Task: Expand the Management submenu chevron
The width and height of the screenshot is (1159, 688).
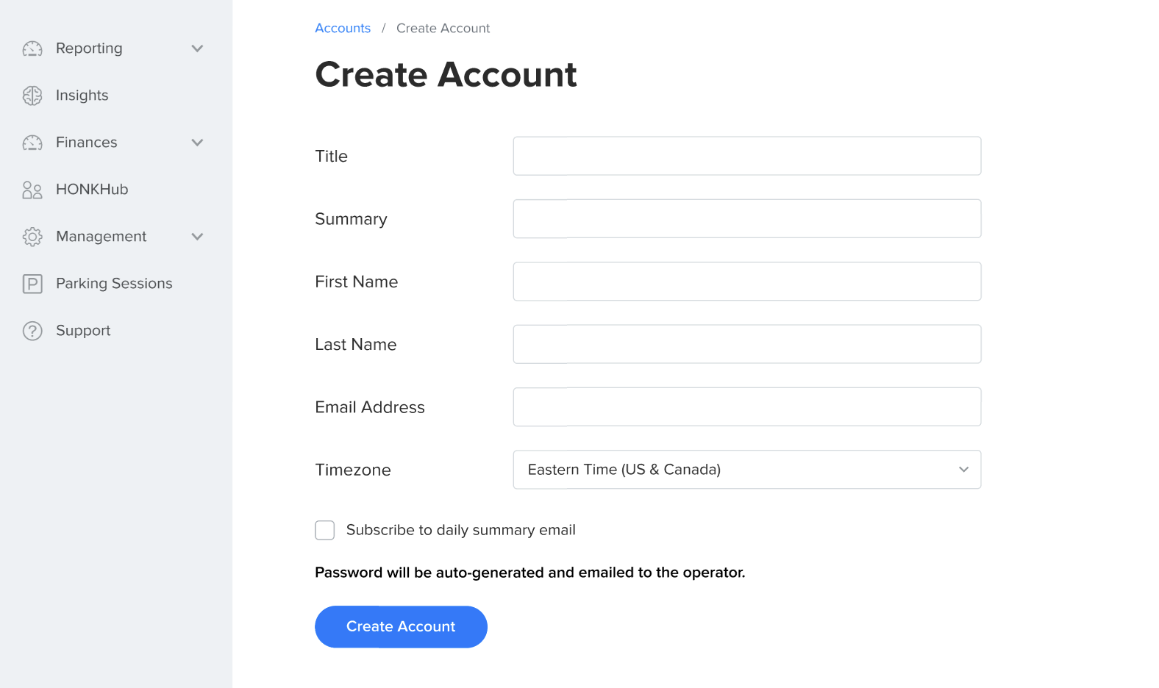Action: (x=197, y=237)
